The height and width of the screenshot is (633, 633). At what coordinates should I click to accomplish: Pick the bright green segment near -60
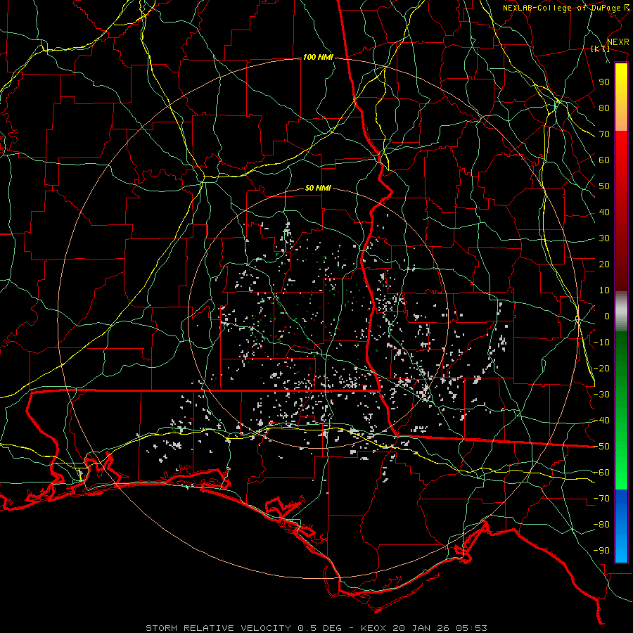tap(621, 473)
